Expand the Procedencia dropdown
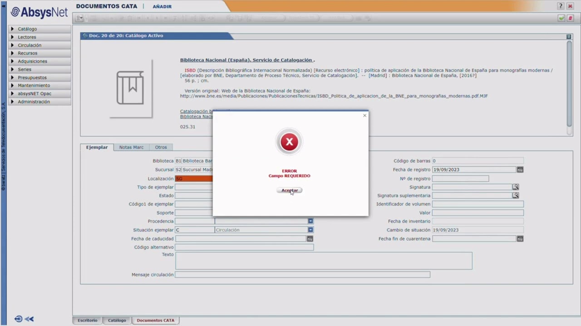 310,221
